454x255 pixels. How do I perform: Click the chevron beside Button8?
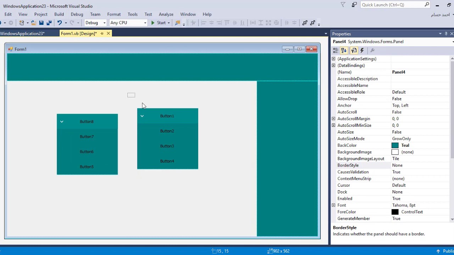point(61,121)
